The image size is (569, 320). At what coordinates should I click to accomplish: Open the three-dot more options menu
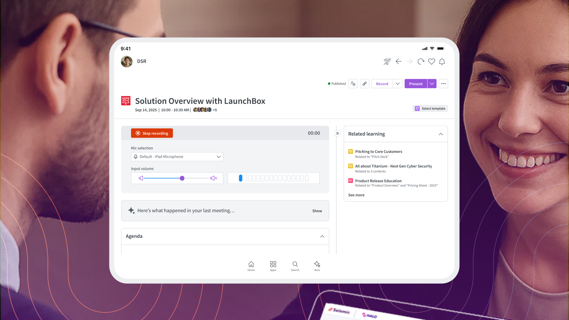click(443, 84)
